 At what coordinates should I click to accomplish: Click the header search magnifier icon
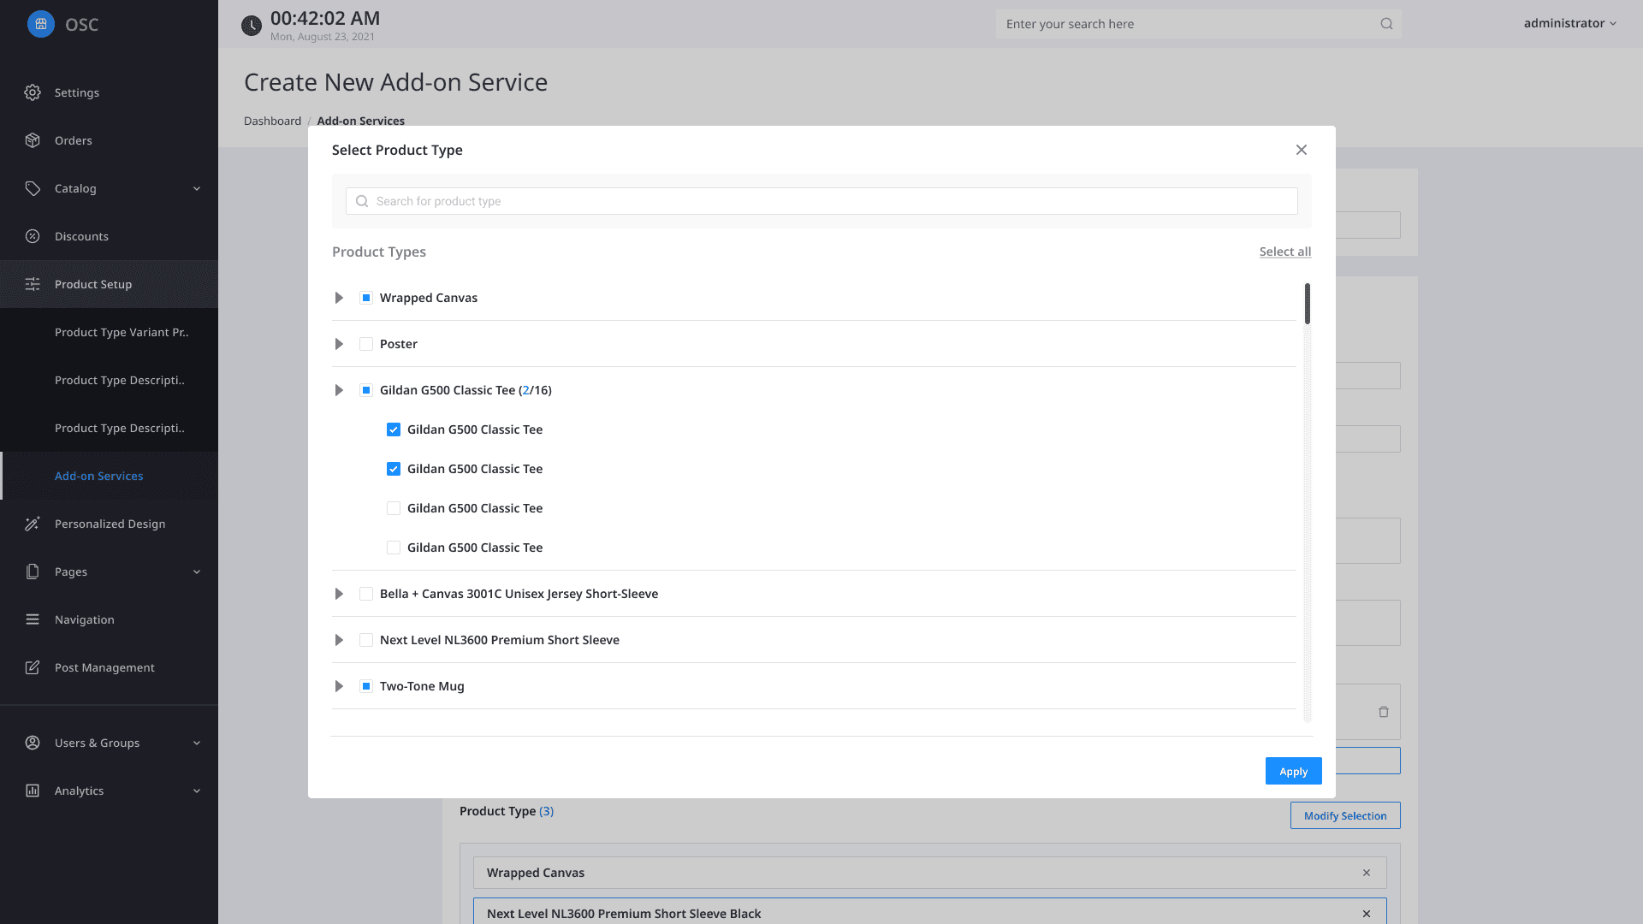tap(1386, 24)
